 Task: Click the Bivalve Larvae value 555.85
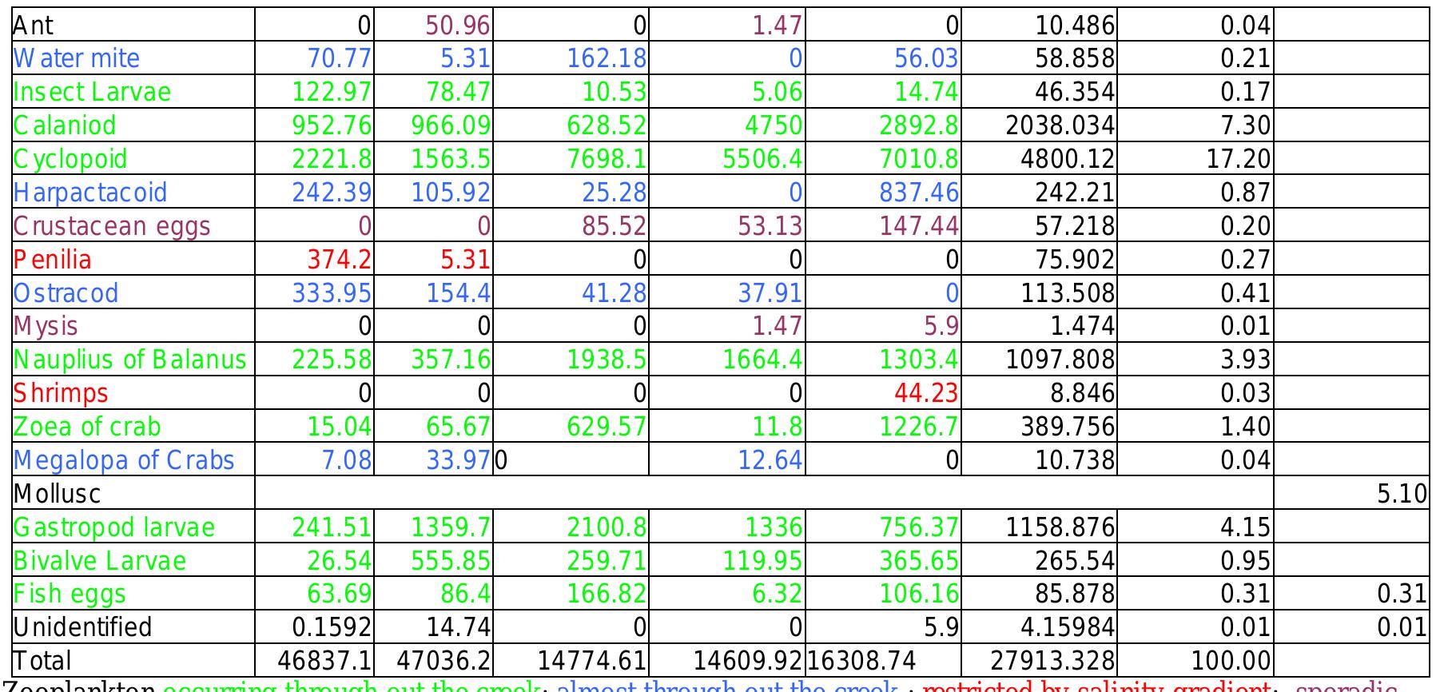point(451,562)
